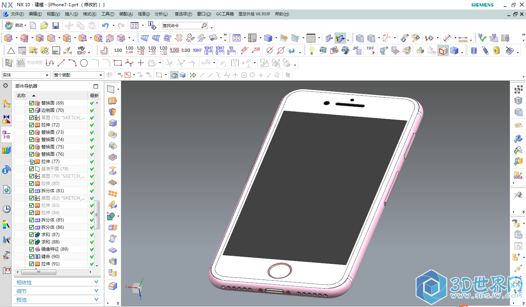Click the Fit view icon
Screen dimensions: 526x307
pos(134,25)
